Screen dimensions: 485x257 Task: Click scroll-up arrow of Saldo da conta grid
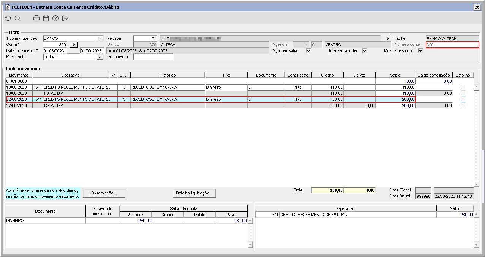click(250, 221)
